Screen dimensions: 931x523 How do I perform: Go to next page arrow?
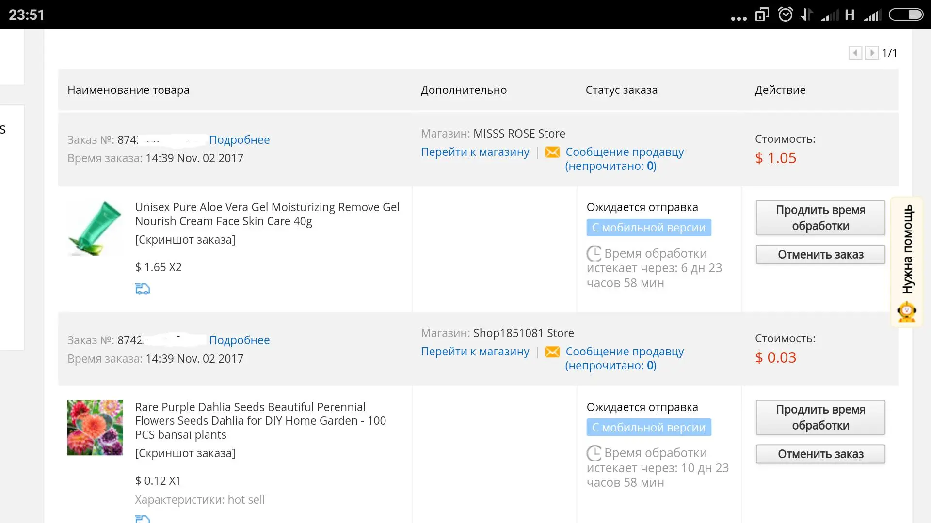tap(872, 53)
